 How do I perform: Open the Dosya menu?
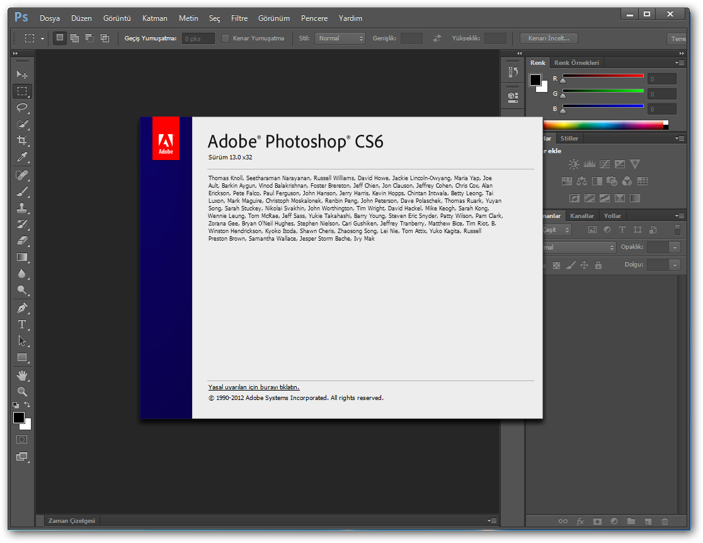[50, 18]
